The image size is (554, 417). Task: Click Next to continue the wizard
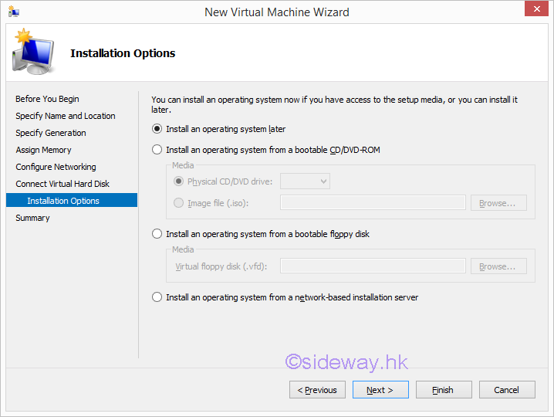click(380, 390)
